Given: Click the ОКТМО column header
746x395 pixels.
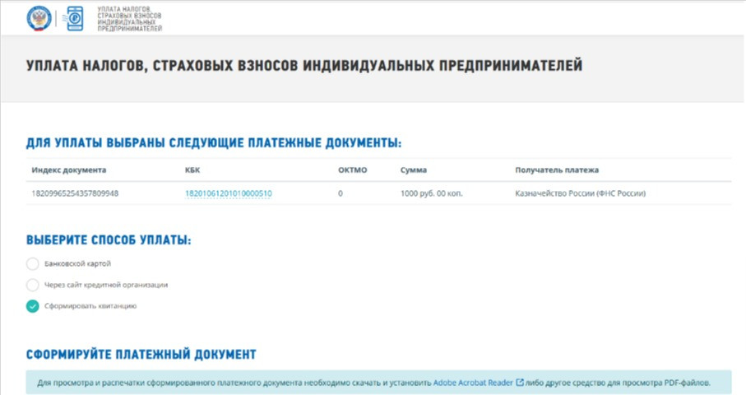Looking at the screenshot, I should pos(353,170).
